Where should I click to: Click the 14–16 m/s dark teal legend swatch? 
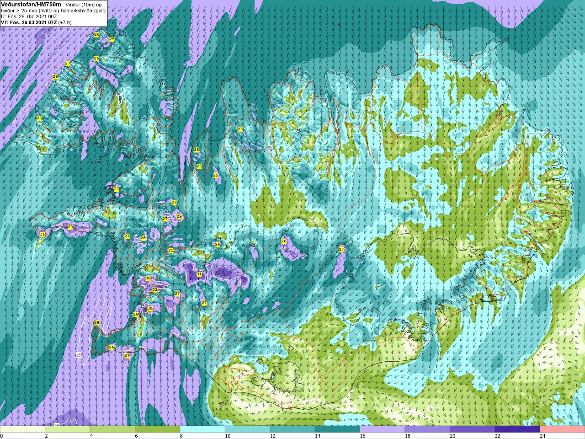click(337, 429)
